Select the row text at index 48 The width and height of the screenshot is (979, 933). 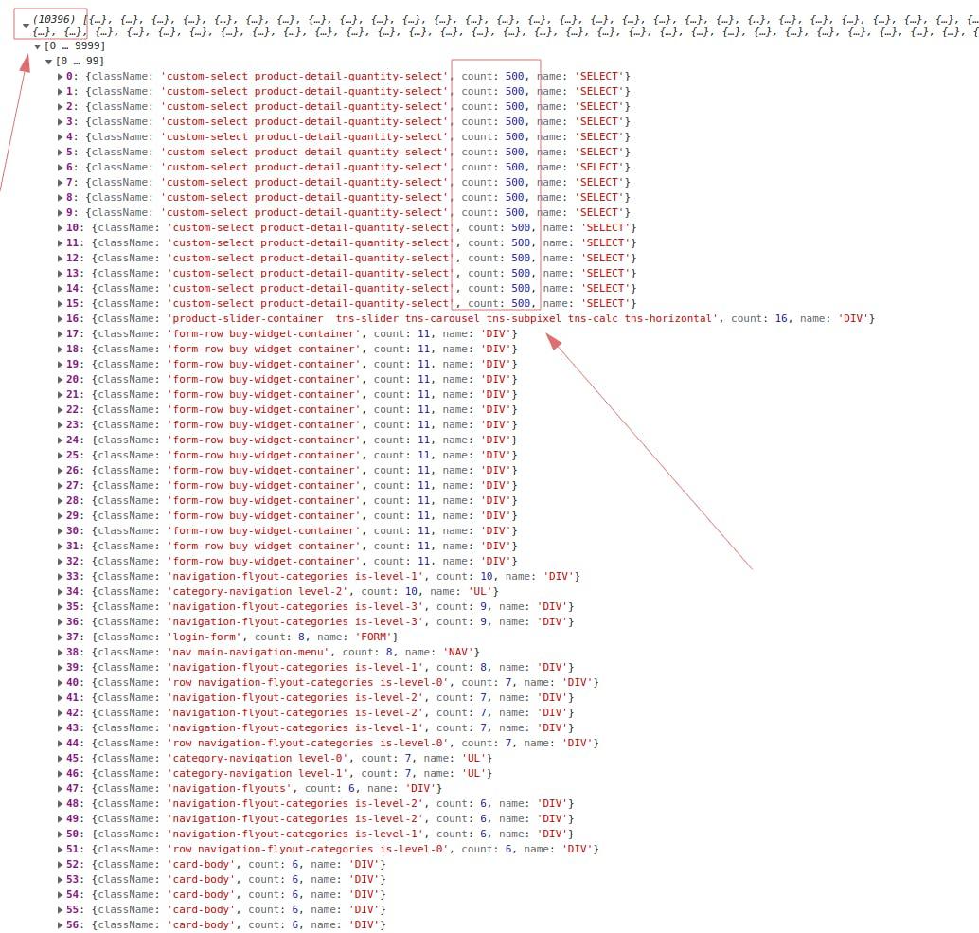pos(320,804)
